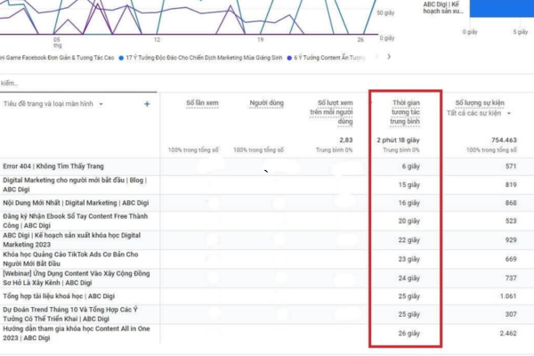The image size is (534, 356).
Task: Click the '16 giây' engagement cell
Action: pyautogui.click(x=409, y=203)
